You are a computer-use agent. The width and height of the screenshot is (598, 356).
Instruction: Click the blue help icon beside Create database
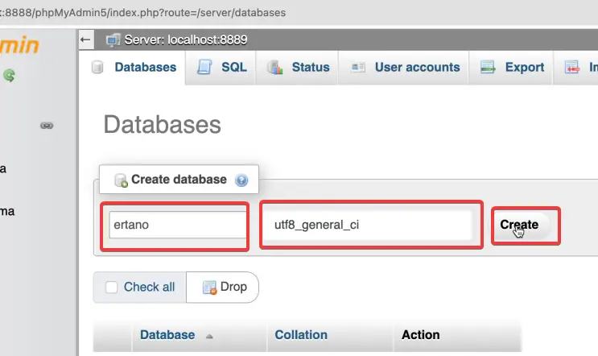pyautogui.click(x=241, y=180)
